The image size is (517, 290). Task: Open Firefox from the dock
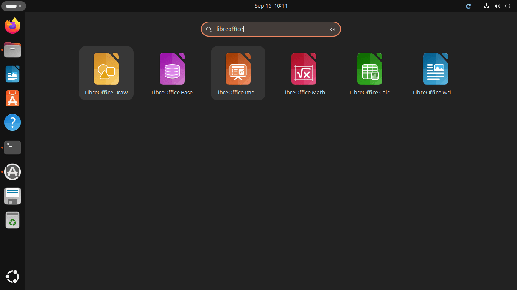(x=12, y=25)
